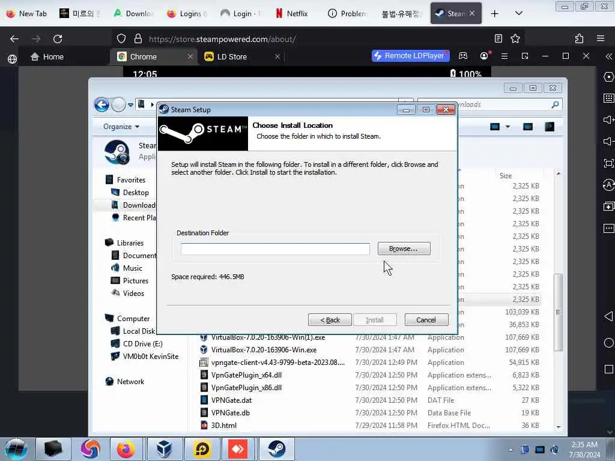Click the Destination Folder input field
The image size is (615, 461).
pyautogui.click(x=275, y=249)
